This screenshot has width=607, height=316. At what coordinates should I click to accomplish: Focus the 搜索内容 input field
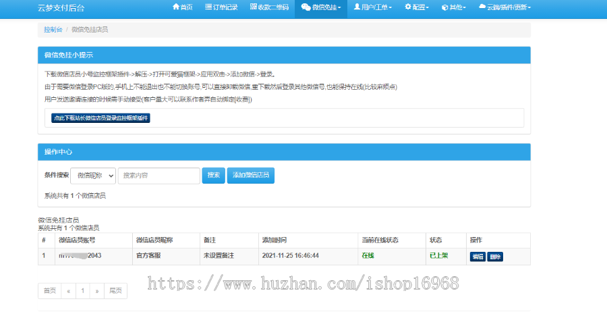pyautogui.click(x=159, y=176)
